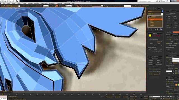Open the Tools menu
The height and width of the screenshot is (100, 179).
coord(8,3)
